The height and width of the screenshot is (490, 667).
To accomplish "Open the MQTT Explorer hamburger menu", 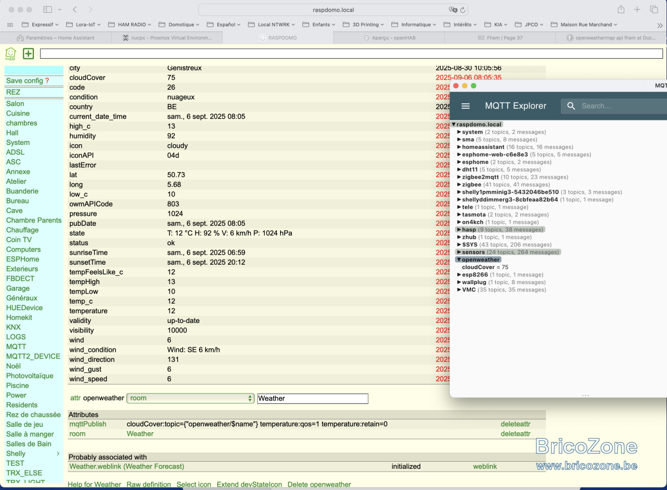I will click(x=466, y=106).
